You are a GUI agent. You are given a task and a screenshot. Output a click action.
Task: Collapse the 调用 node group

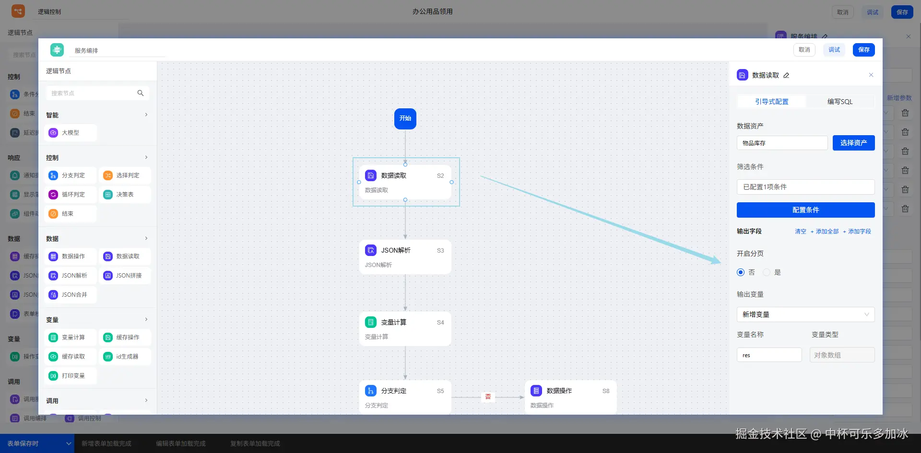pyautogui.click(x=146, y=400)
